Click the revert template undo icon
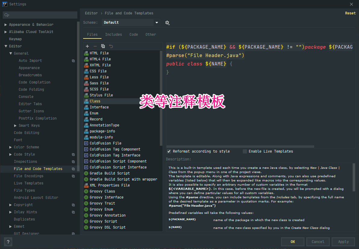This screenshot has height=249, width=359. pos(111,46)
